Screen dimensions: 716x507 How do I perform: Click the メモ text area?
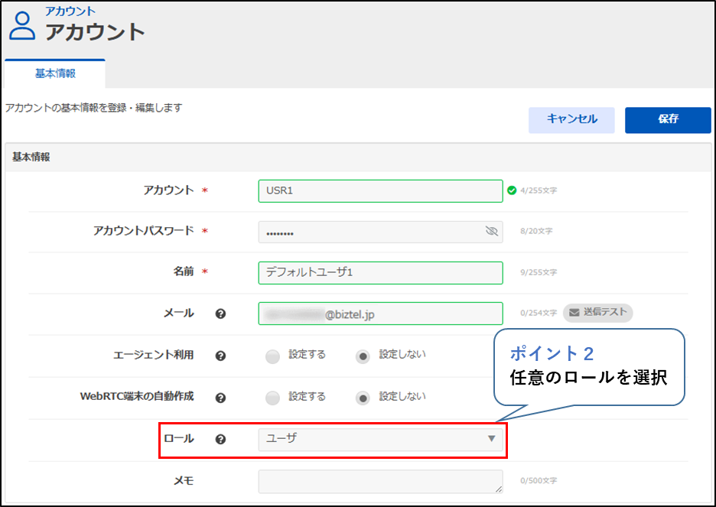380,481
